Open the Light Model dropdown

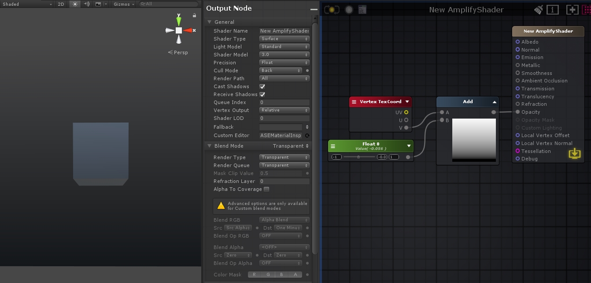coord(284,47)
